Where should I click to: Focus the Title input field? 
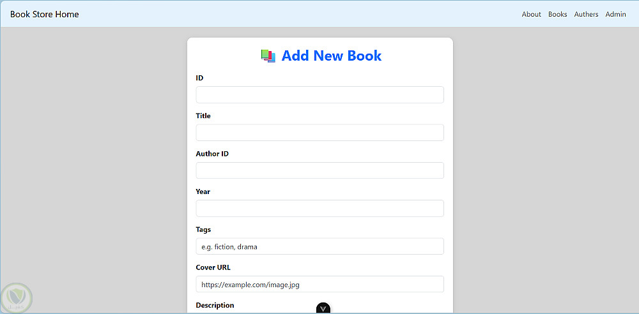320,132
